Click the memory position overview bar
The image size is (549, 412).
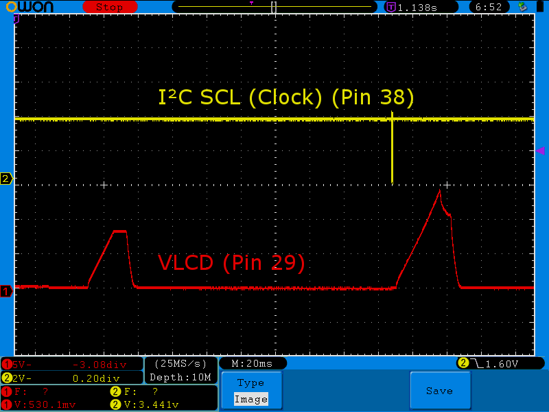click(x=274, y=7)
